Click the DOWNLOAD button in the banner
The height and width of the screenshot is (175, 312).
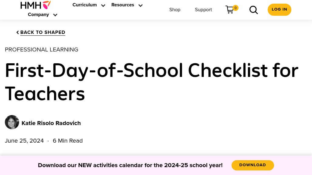coord(253,165)
